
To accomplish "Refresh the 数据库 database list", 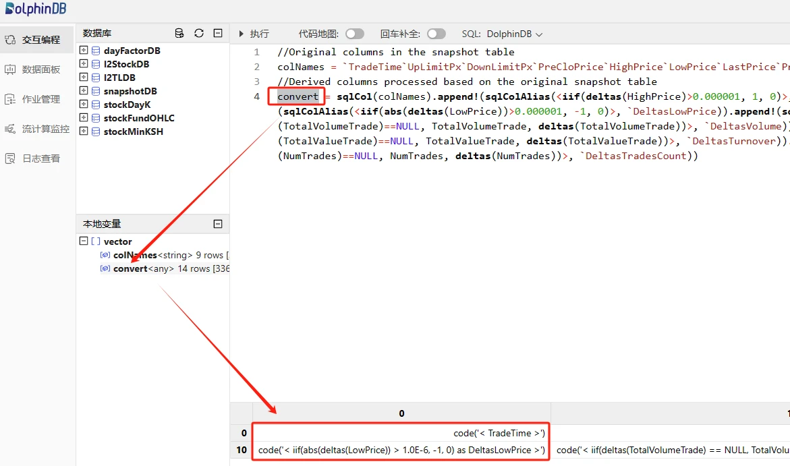I will [198, 33].
